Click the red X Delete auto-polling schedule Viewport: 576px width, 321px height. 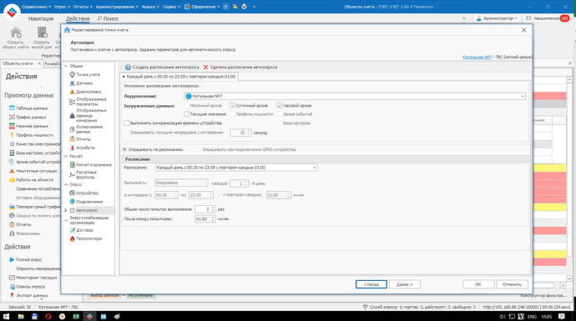click(205, 68)
